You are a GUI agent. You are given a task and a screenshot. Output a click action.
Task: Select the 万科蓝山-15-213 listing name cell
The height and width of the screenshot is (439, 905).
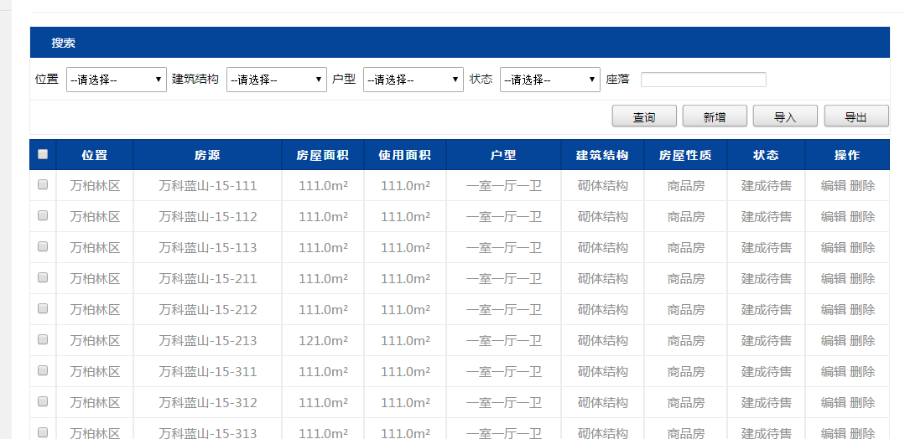point(208,341)
